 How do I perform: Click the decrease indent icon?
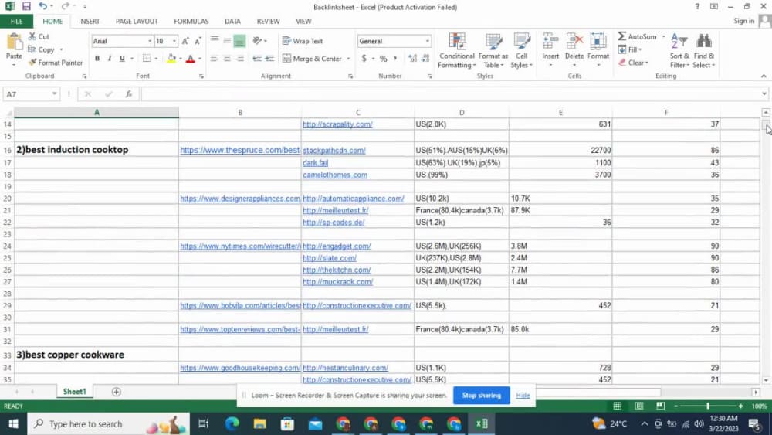click(x=257, y=59)
